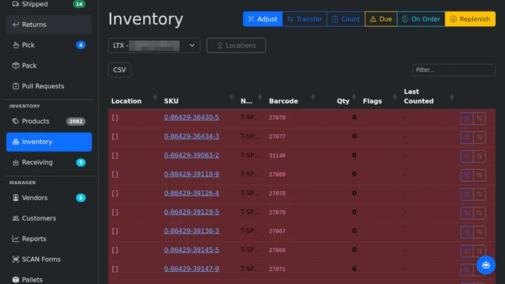Click the Transfer button

click(x=304, y=19)
